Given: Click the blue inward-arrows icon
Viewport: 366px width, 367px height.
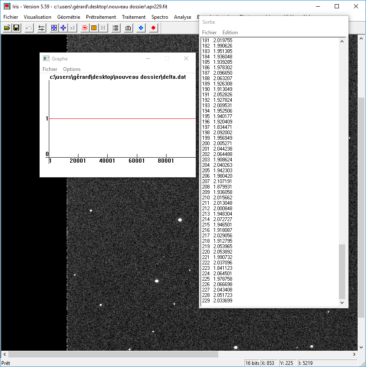Looking at the screenshot, I should 63,28.
